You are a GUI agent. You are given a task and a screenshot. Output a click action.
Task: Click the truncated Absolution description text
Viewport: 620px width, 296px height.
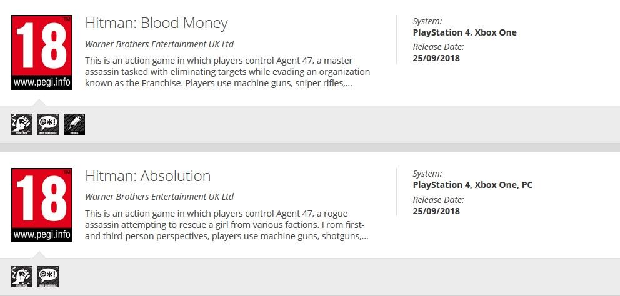[227, 225]
